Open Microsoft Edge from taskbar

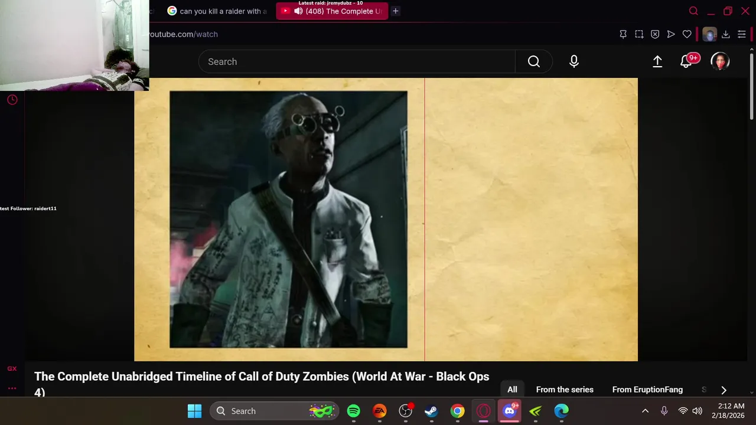click(x=562, y=411)
